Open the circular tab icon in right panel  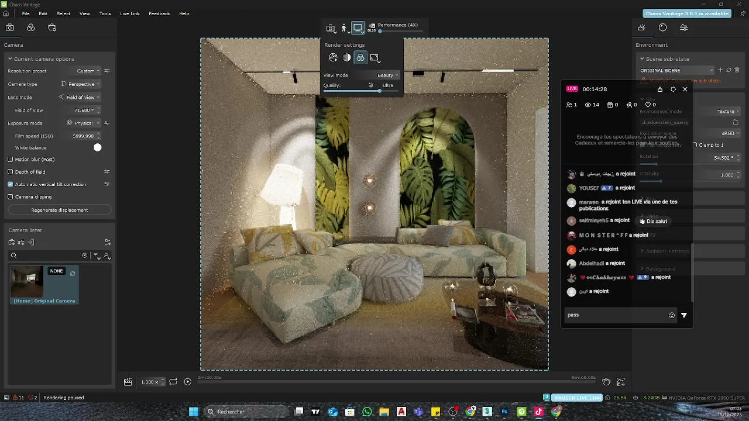(662, 27)
